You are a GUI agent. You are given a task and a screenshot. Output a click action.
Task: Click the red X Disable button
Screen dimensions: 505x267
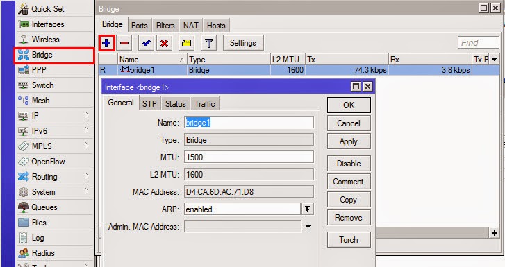pyautogui.click(x=164, y=43)
